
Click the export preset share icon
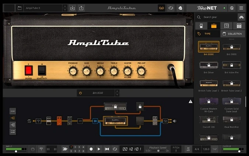[x=81, y=8]
